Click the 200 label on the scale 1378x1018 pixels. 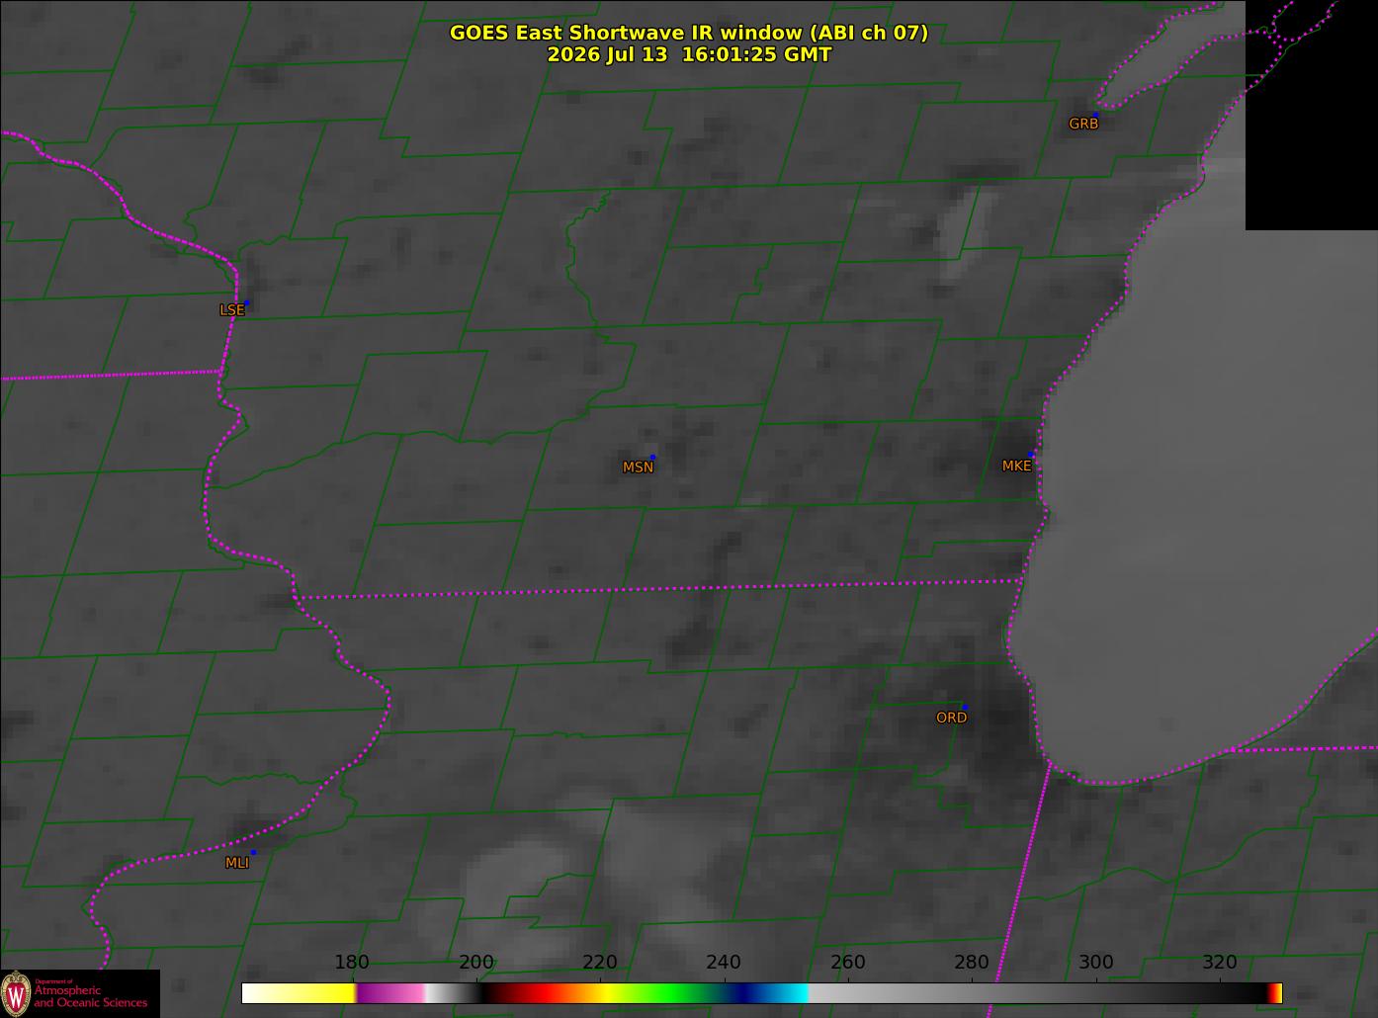[x=475, y=963]
